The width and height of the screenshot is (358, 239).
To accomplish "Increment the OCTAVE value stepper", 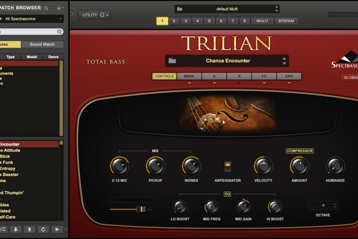I will [x=335, y=204].
